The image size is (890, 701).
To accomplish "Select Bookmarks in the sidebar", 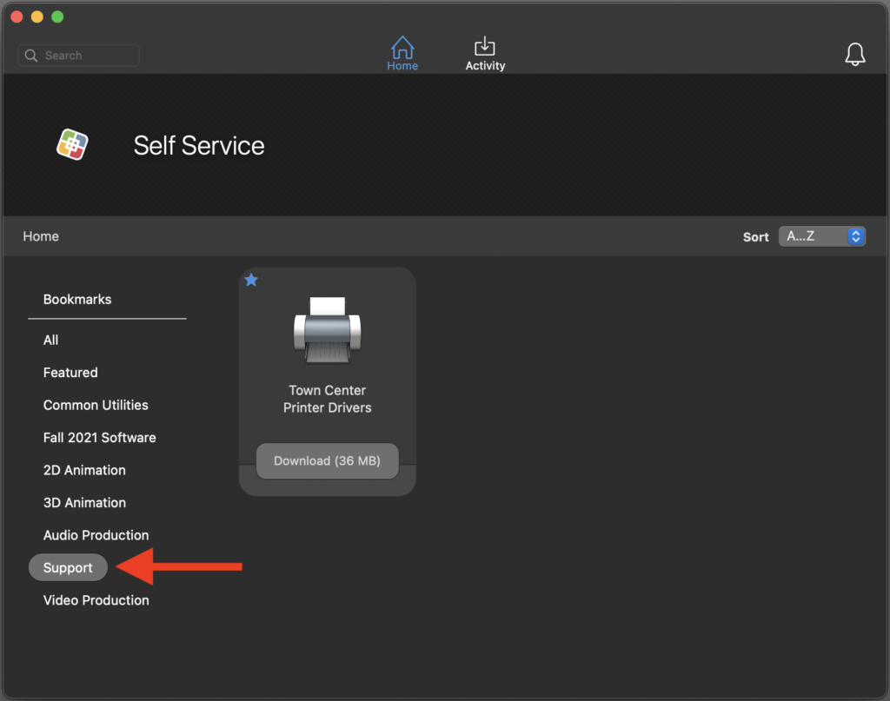I will 77,300.
